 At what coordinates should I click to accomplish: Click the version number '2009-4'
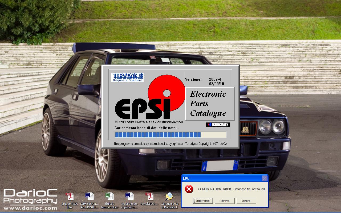tap(215, 79)
